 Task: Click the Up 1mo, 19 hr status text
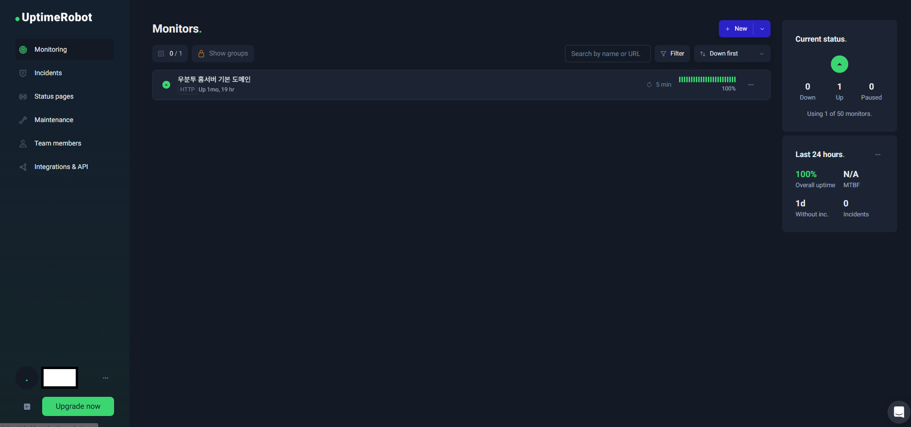click(217, 90)
